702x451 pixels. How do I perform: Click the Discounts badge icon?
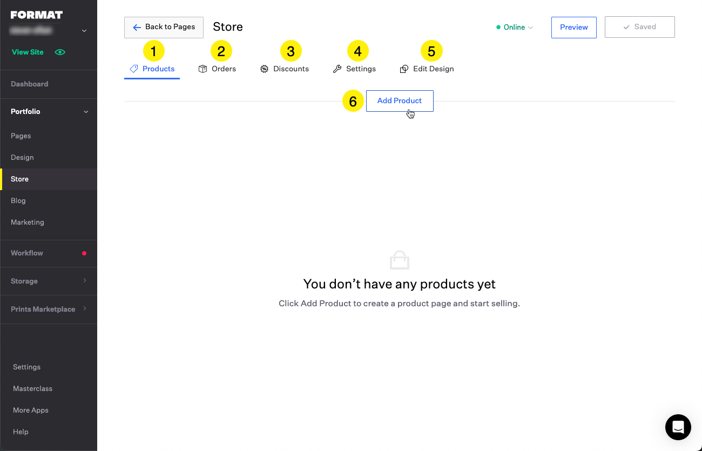coord(264,69)
